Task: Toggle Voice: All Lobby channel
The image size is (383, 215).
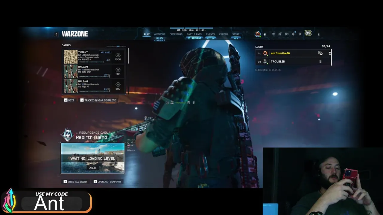Action: (x=75, y=182)
